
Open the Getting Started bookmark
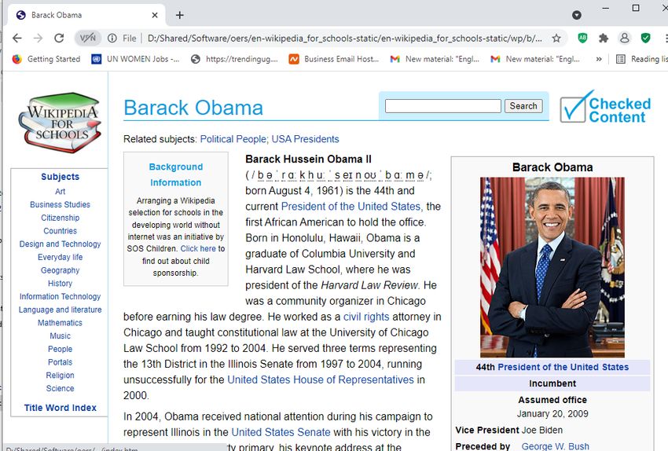pyautogui.click(x=46, y=59)
